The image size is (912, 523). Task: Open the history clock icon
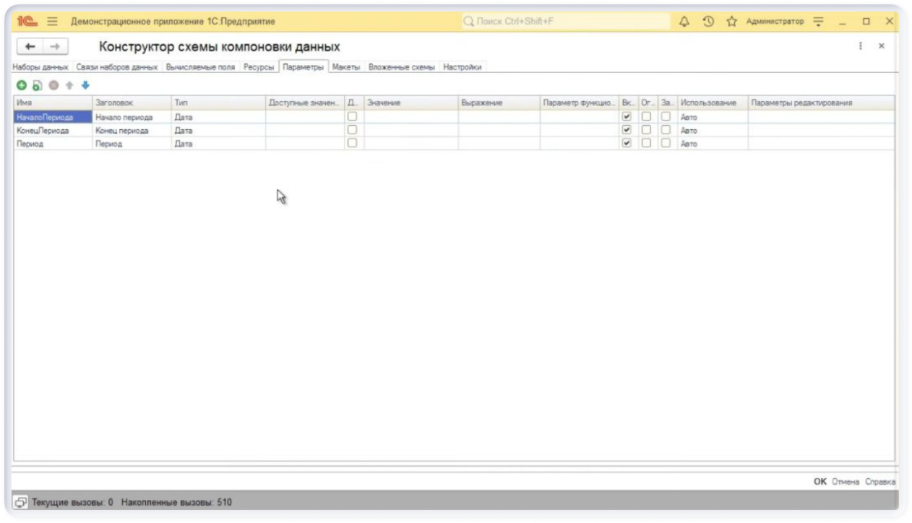pyautogui.click(x=708, y=22)
